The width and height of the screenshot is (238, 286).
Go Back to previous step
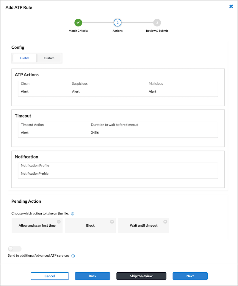tap(93, 276)
